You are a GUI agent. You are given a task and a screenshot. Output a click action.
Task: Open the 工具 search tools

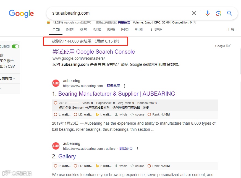click(x=231, y=29)
